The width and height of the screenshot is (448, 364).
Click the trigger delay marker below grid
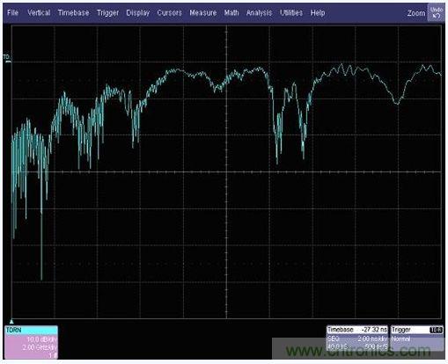coord(11,322)
